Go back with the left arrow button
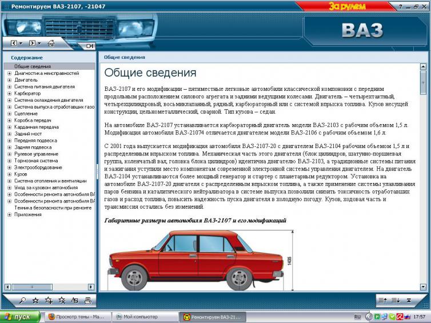This screenshot has height=323, width=431. 14,43
